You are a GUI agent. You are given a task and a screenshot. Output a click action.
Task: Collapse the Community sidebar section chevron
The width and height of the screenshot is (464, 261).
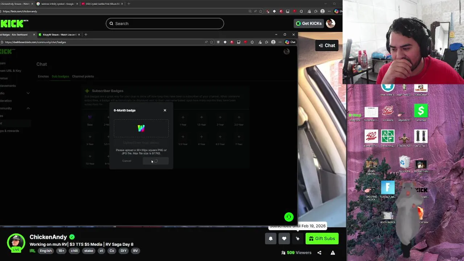point(28,108)
